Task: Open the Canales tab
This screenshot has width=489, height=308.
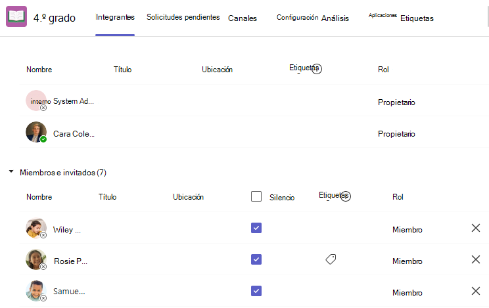Action: click(x=243, y=18)
